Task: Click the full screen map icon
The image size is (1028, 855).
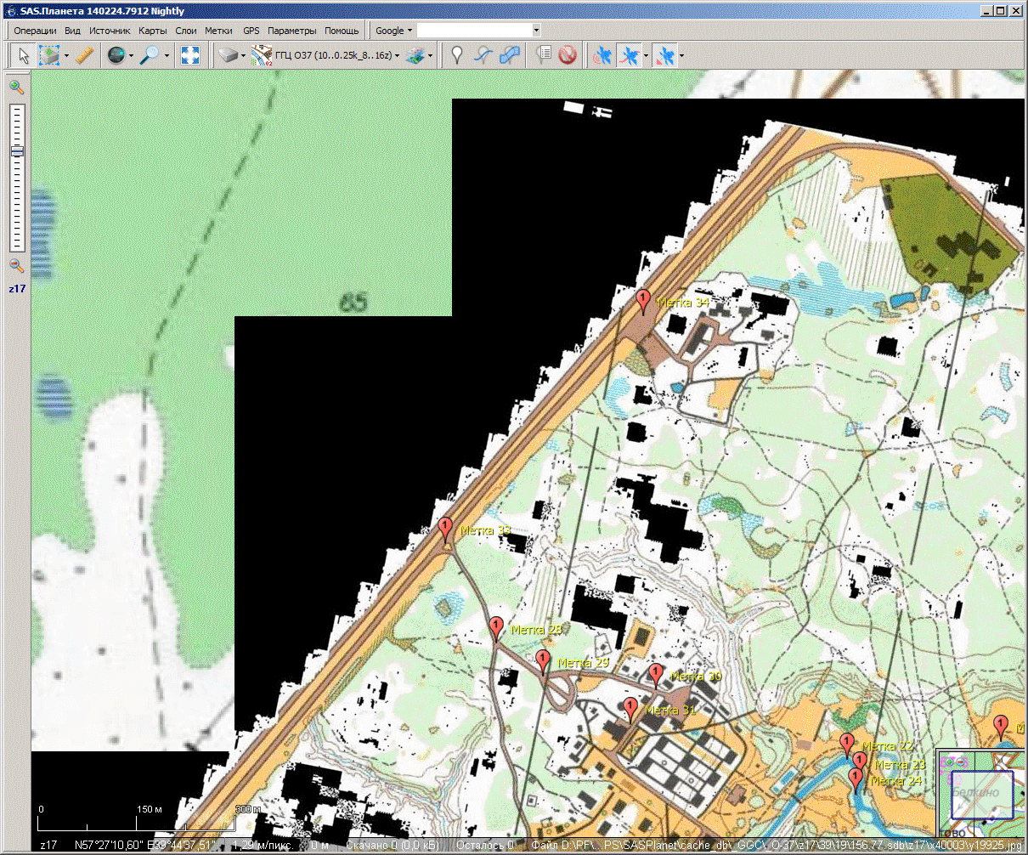Action: (x=190, y=56)
